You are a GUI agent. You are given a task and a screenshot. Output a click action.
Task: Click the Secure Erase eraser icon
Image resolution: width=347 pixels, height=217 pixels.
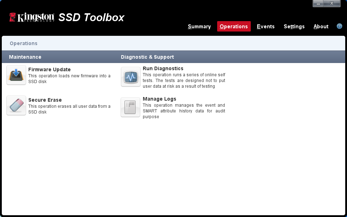pos(16,105)
